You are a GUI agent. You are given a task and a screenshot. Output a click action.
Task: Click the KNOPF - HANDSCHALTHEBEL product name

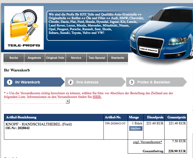[x=38, y=124]
